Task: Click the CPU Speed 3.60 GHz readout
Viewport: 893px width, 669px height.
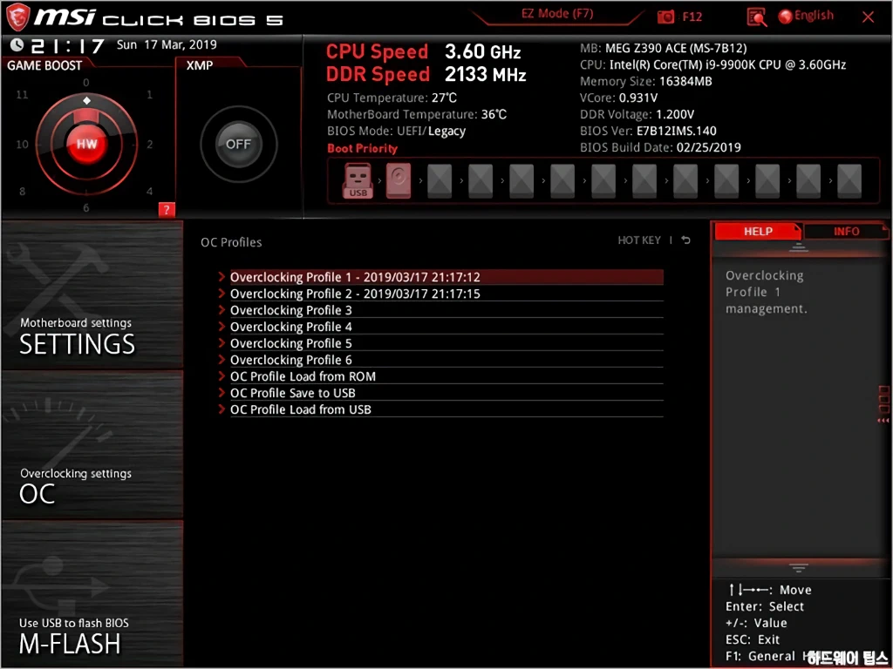Action: [x=424, y=51]
